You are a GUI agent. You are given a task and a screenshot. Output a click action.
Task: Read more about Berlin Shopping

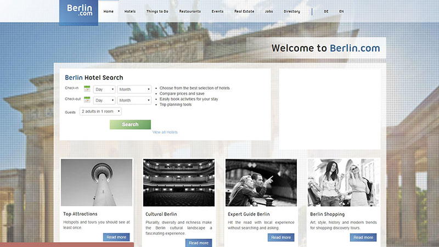(x=363, y=237)
